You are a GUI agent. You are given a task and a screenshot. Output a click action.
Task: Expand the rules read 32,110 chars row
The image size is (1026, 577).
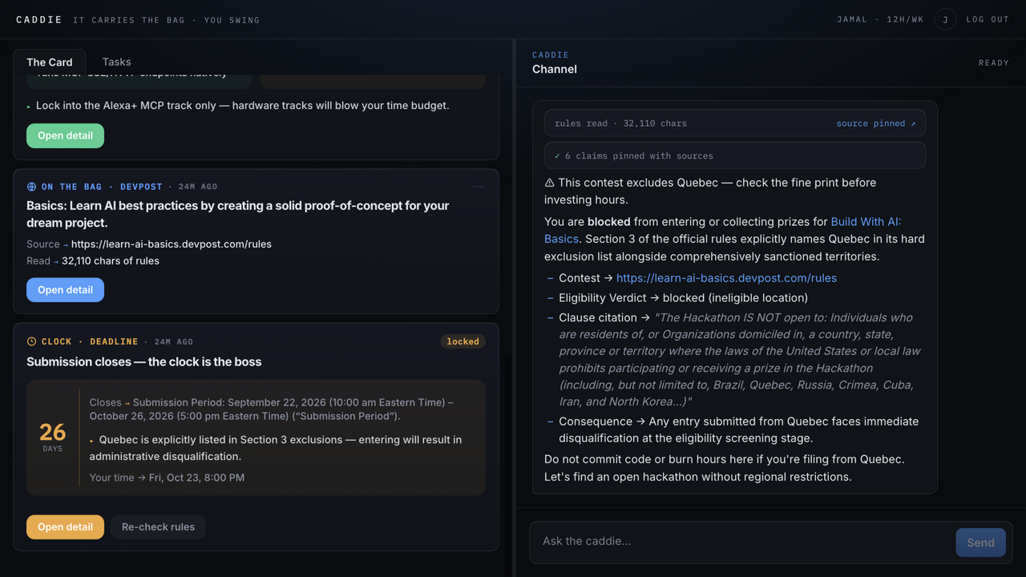pyautogui.click(x=735, y=123)
